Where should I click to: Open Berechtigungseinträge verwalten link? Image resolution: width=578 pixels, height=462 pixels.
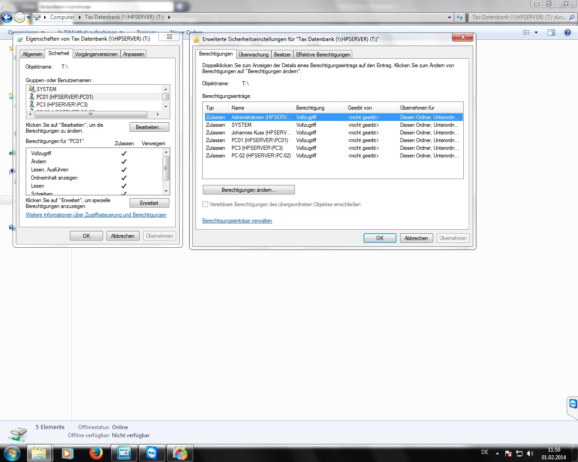tap(237, 221)
